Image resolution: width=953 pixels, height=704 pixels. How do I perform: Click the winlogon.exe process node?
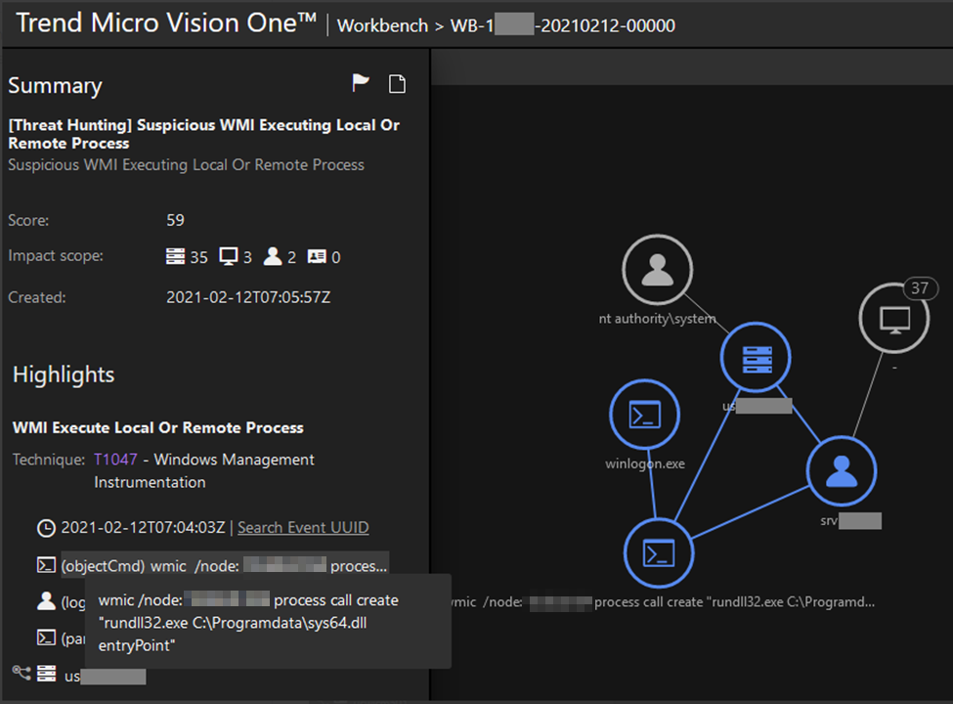644,416
